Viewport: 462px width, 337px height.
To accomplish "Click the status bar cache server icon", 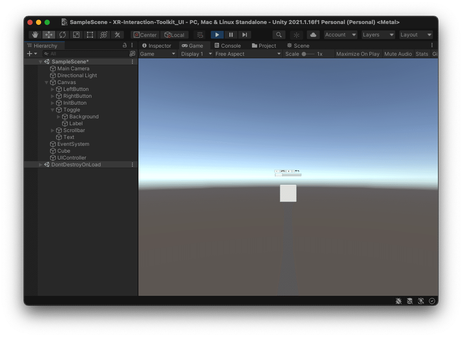I will click(410, 301).
